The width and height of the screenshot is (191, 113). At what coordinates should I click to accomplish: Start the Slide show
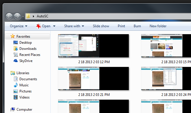[x=101, y=26]
